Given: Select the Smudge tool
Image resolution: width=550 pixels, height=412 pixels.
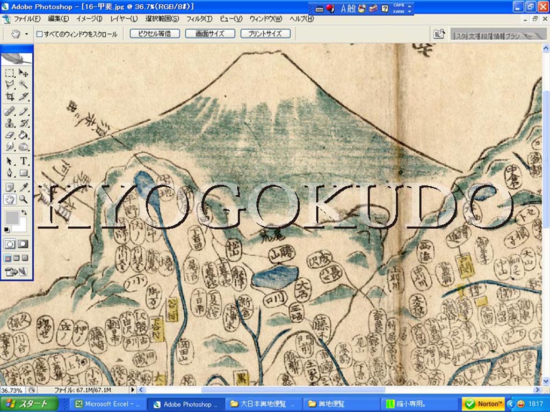Looking at the screenshot, I should tap(10, 146).
